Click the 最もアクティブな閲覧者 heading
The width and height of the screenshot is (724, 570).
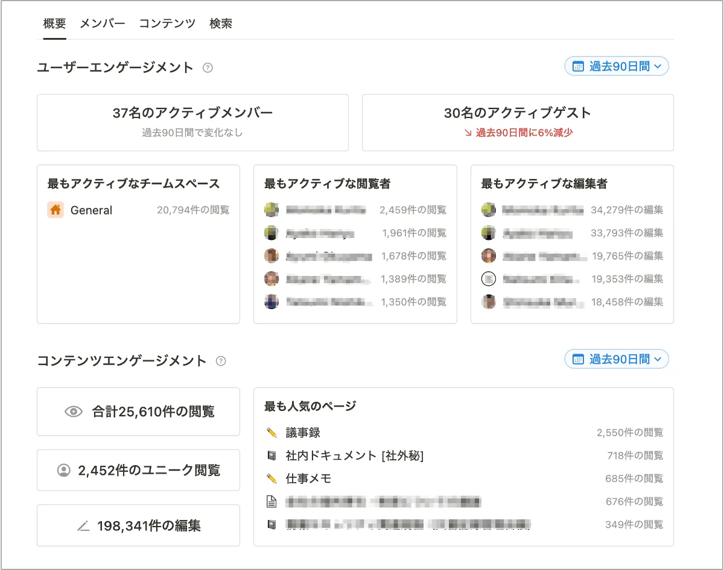pyautogui.click(x=327, y=184)
